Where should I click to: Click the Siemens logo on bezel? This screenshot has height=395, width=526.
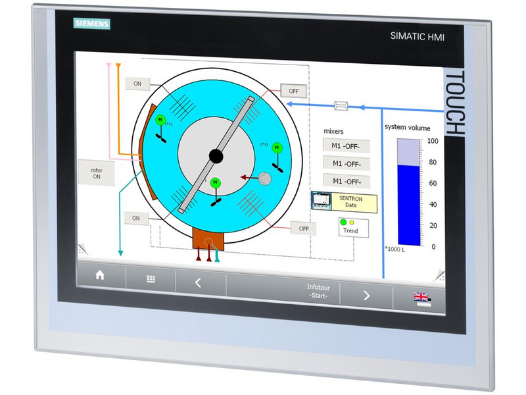tap(92, 24)
